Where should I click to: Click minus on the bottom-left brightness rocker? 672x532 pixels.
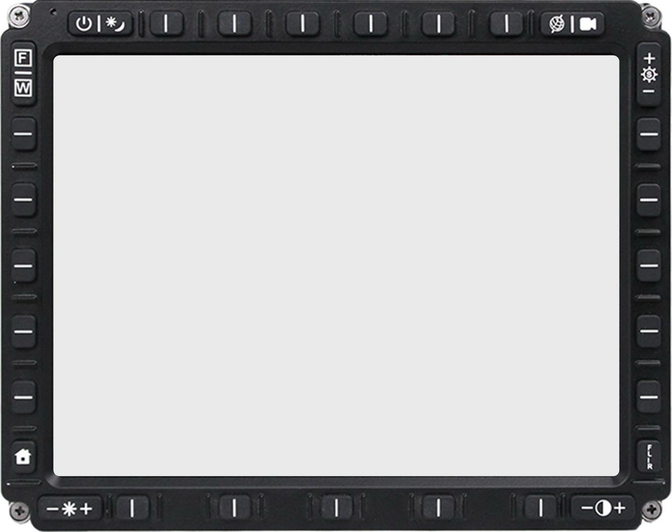point(52,508)
